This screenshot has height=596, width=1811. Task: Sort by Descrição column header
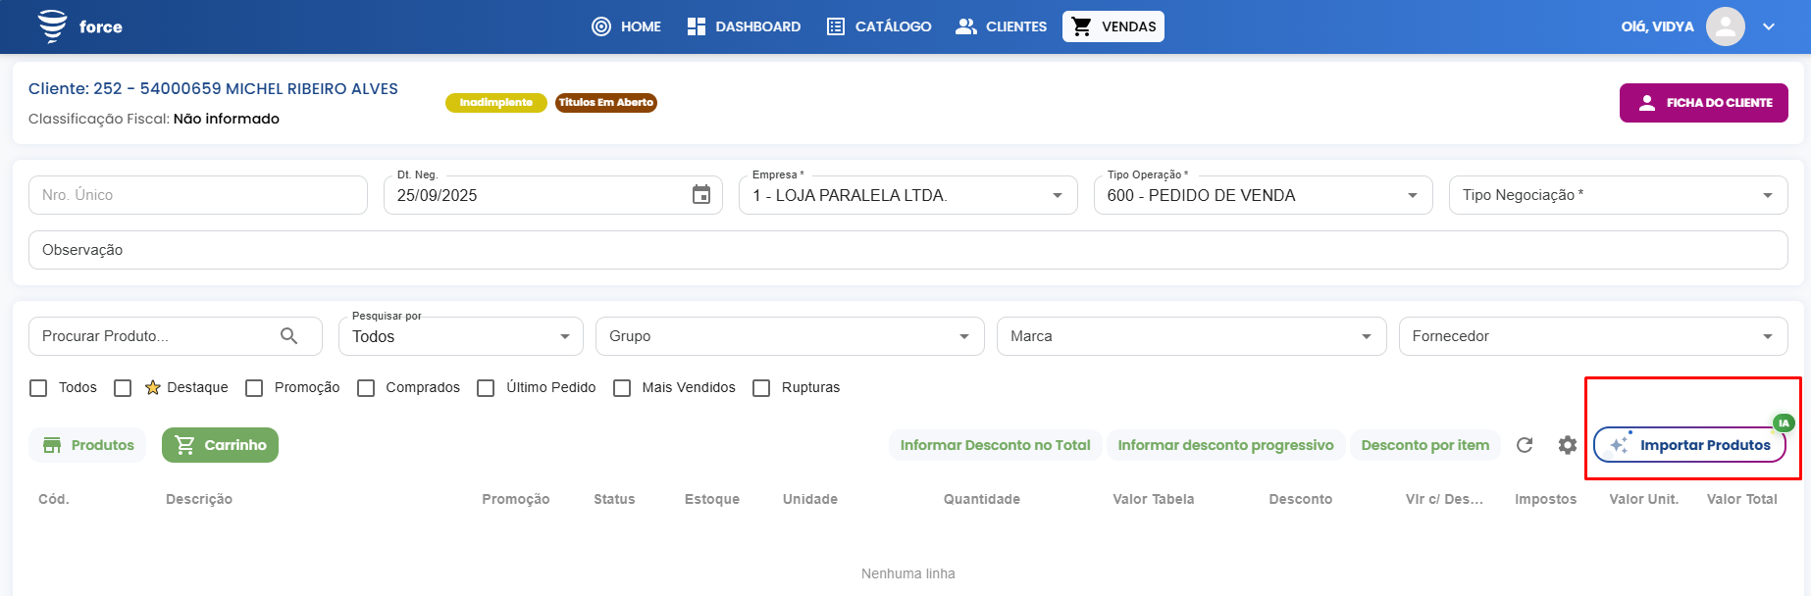point(199,499)
